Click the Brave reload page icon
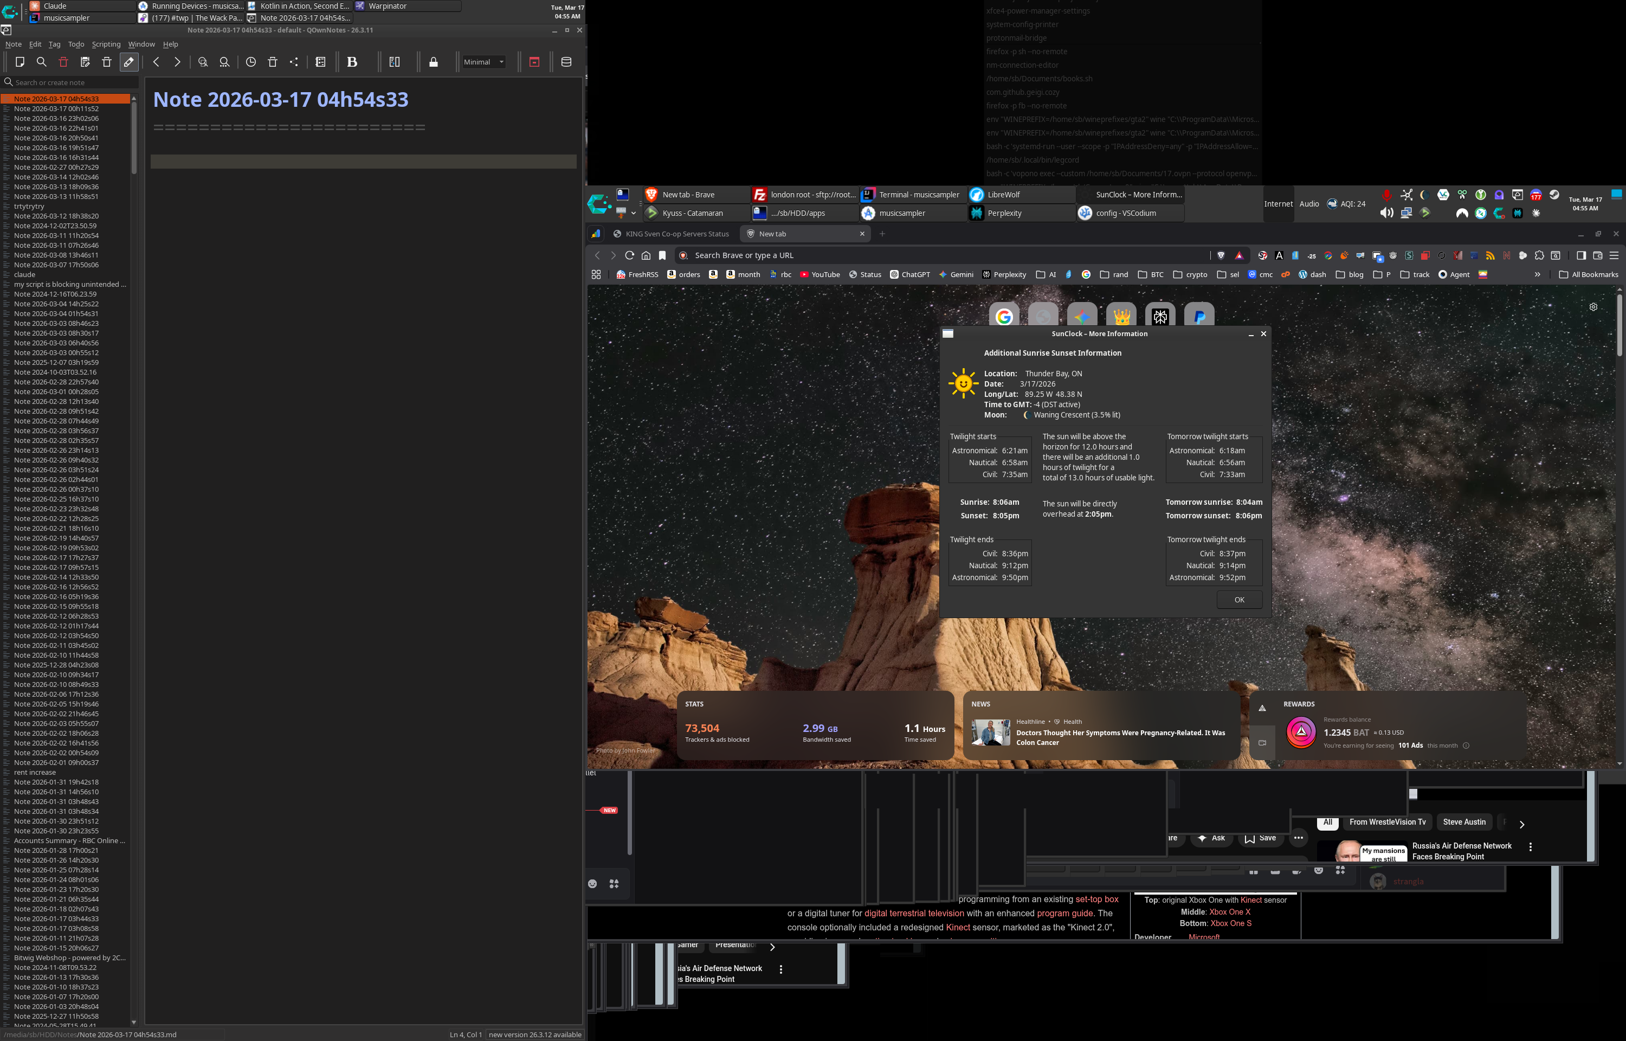This screenshot has width=1626, height=1041. pyautogui.click(x=629, y=255)
